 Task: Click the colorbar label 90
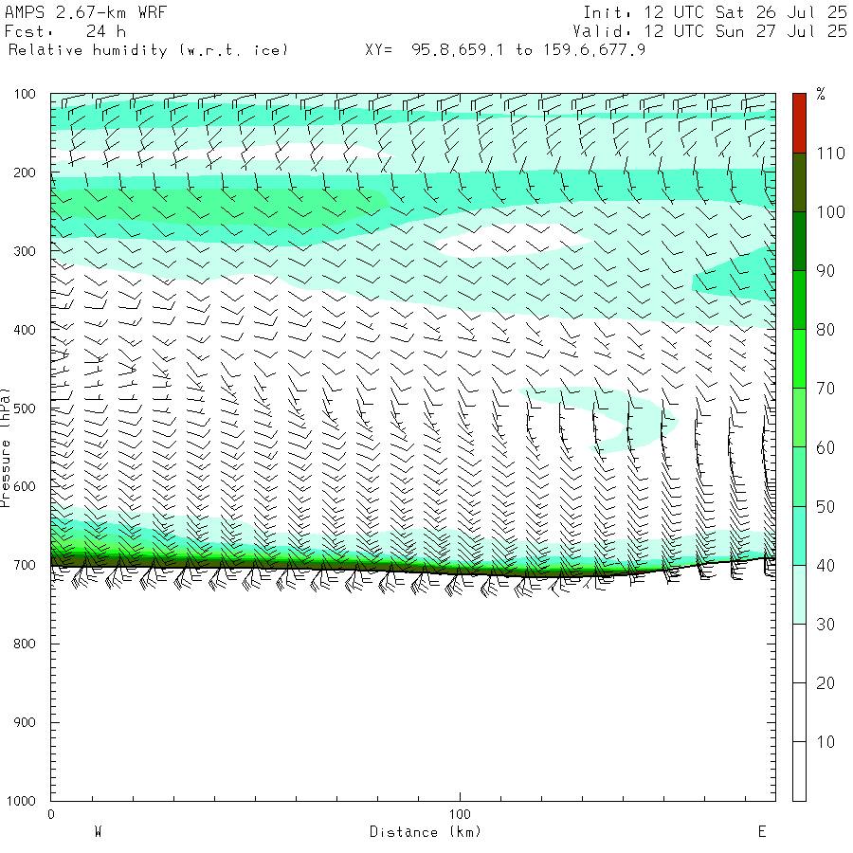pos(826,271)
